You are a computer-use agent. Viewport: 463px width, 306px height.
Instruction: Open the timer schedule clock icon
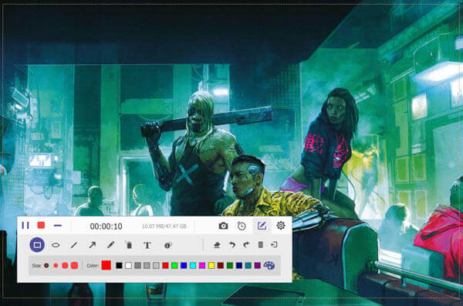242,226
